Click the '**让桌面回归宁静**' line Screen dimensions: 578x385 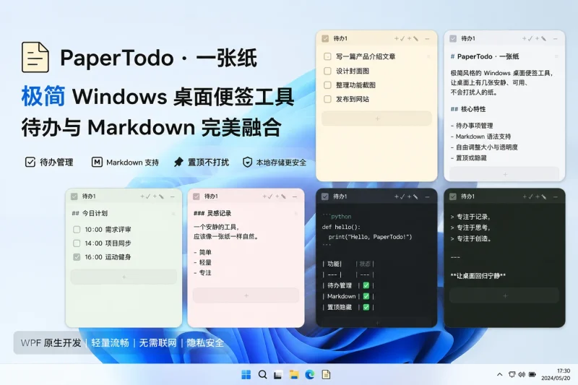tap(478, 276)
